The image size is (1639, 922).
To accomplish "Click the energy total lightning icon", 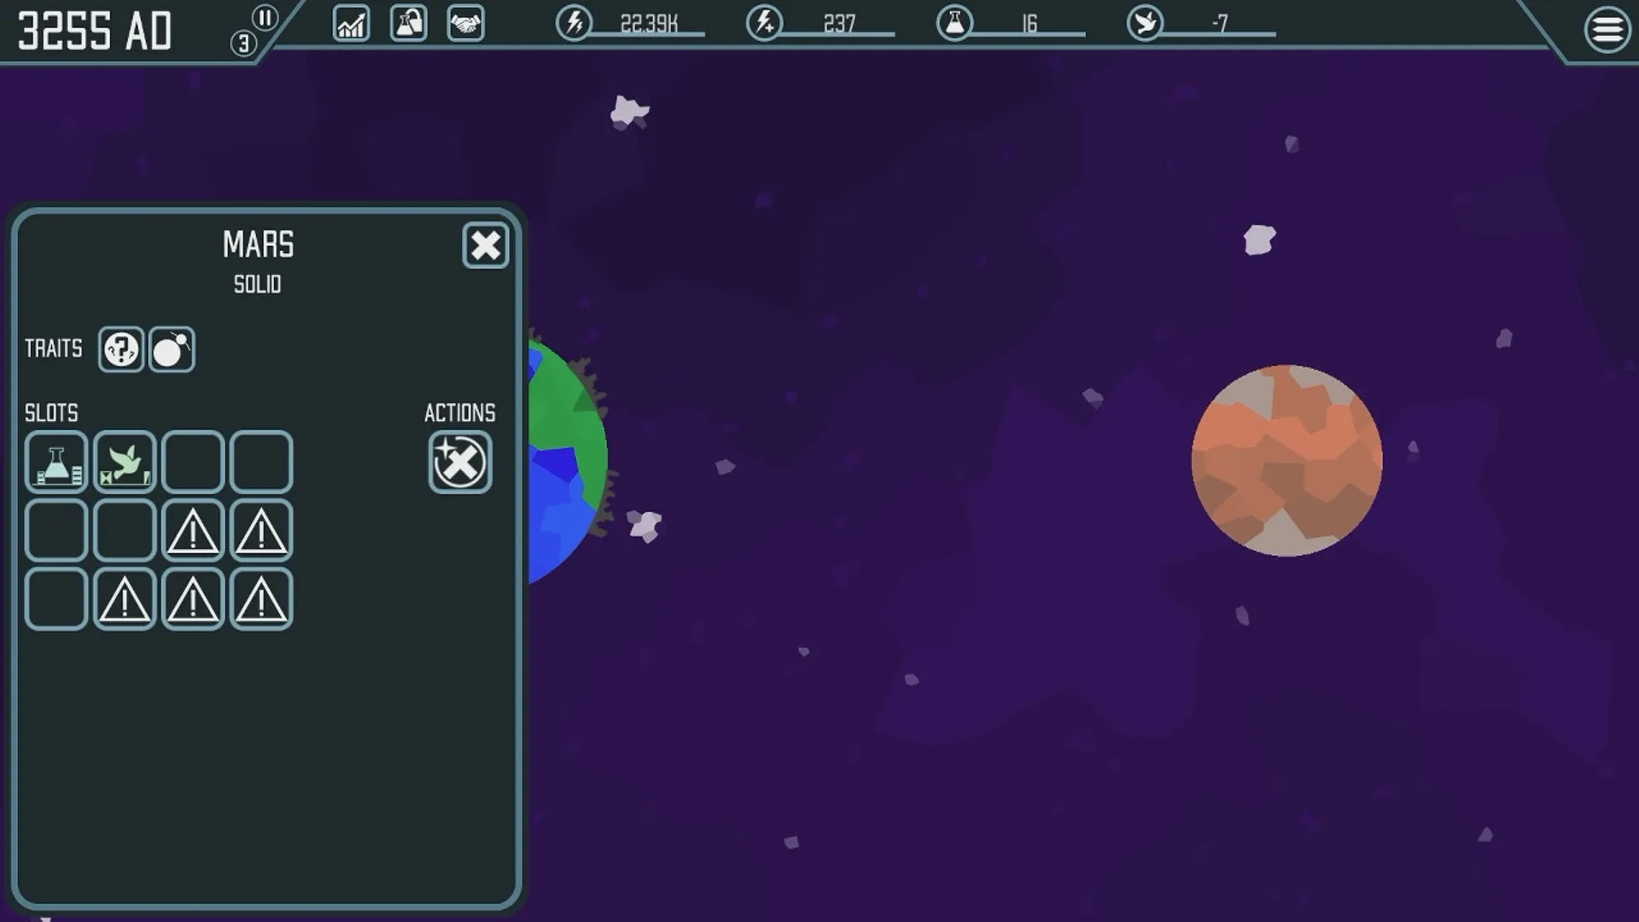I will [x=575, y=23].
